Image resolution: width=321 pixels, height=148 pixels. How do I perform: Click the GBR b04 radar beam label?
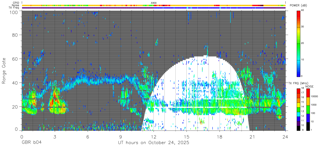[32, 143]
